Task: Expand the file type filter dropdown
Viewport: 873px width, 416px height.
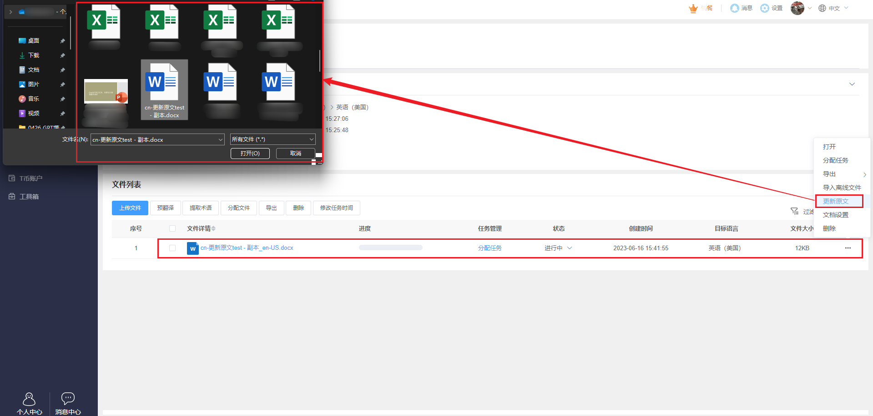Action: 311,139
